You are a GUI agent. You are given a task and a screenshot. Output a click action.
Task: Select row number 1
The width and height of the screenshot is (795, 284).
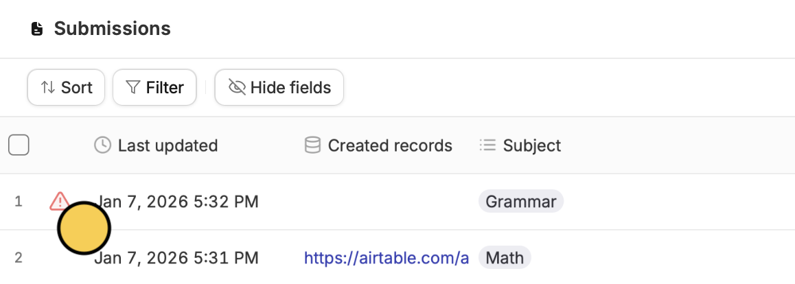[19, 202]
